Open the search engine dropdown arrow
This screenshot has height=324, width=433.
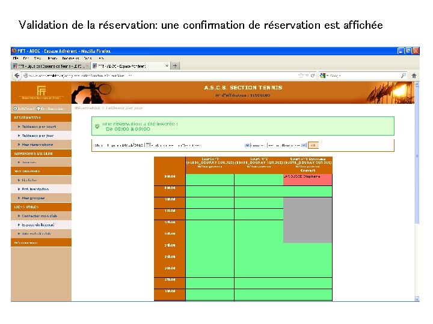click(327, 76)
